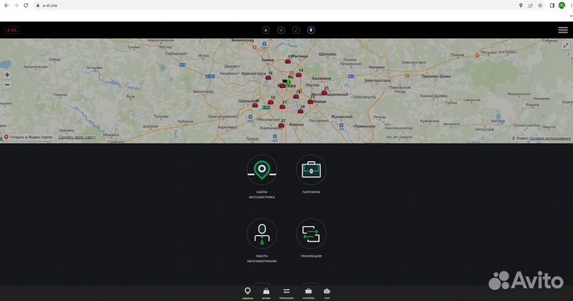The image size is (573, 301).
Task: Click the 'Создать свою карту' link
Action: [77, 137]
